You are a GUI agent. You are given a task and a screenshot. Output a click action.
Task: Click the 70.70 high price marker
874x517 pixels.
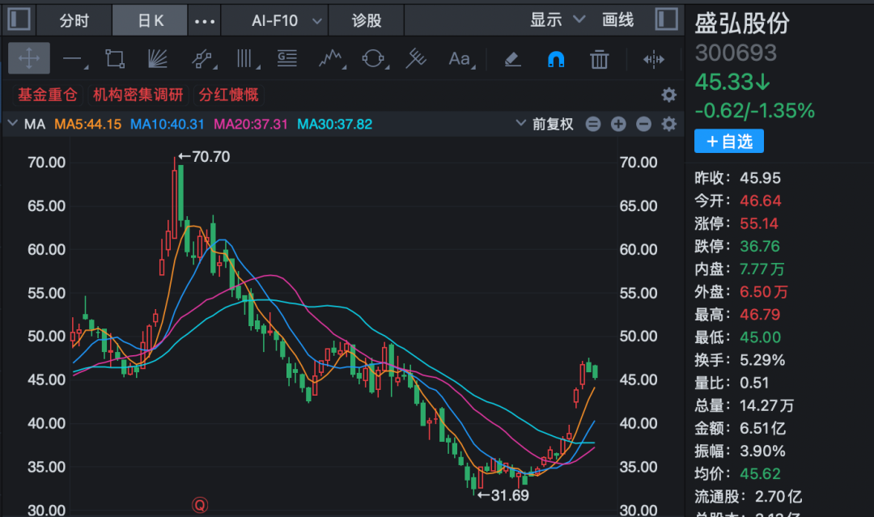[204, 156]
